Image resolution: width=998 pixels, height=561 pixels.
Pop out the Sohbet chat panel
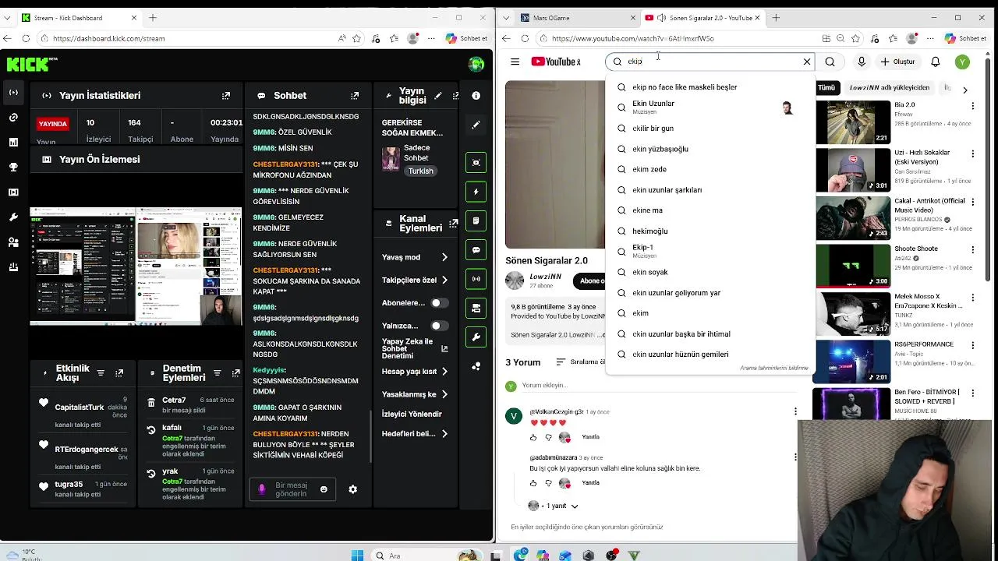[355, 96]
